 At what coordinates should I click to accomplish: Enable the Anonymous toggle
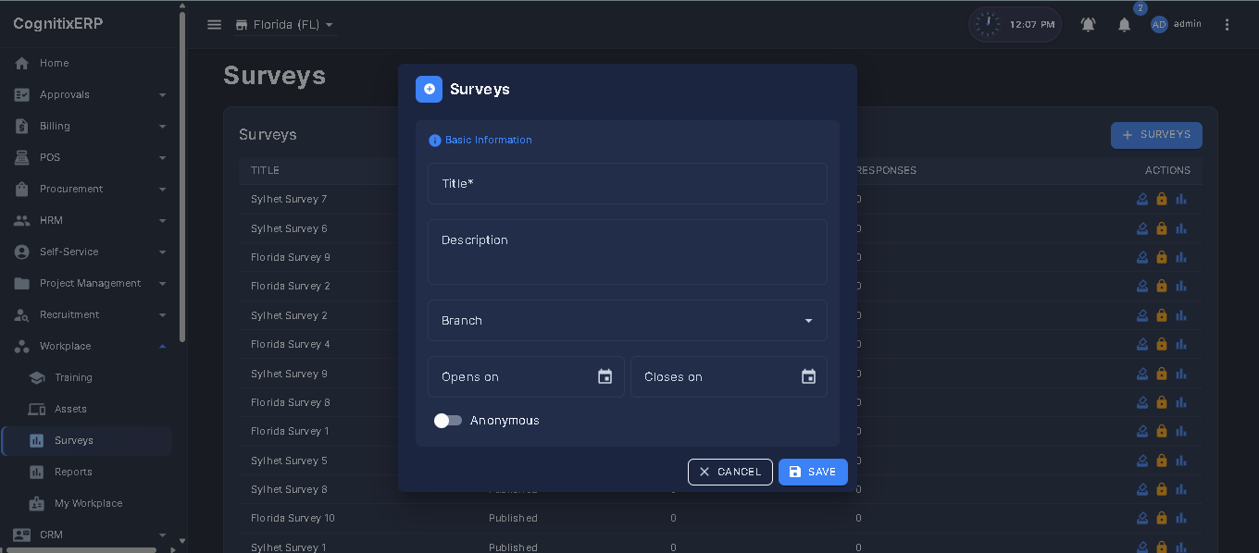pos(448,421)
